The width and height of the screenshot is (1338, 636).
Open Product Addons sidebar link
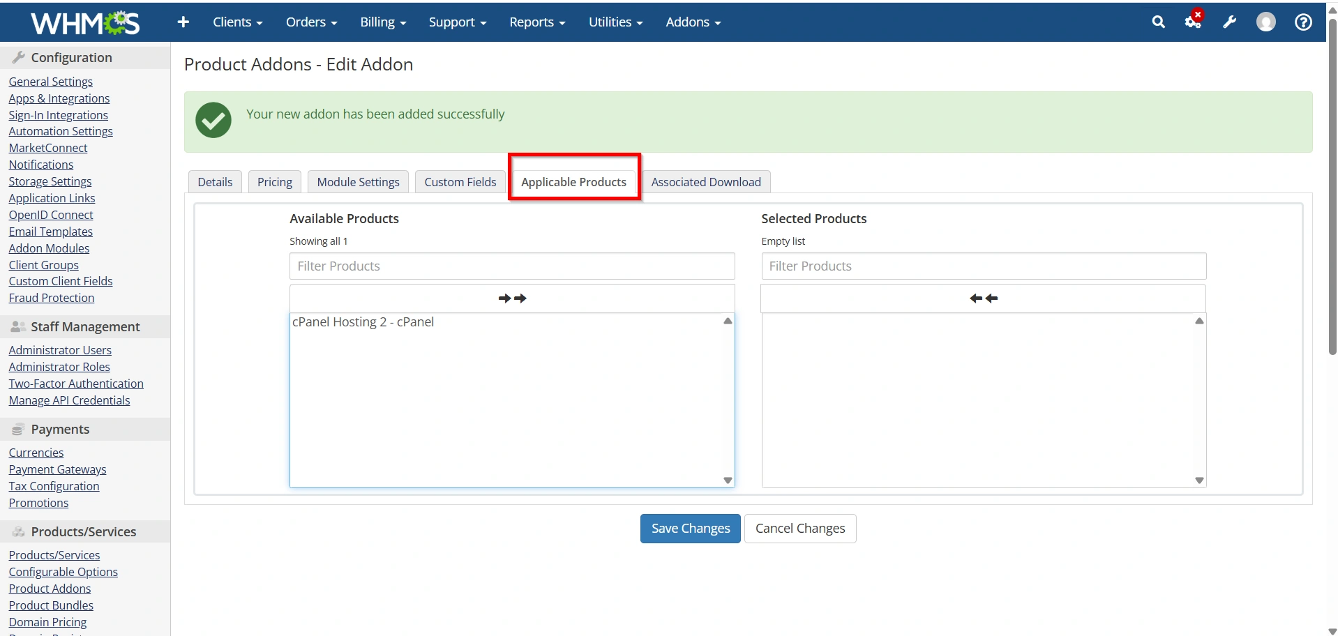click(50, 589)
